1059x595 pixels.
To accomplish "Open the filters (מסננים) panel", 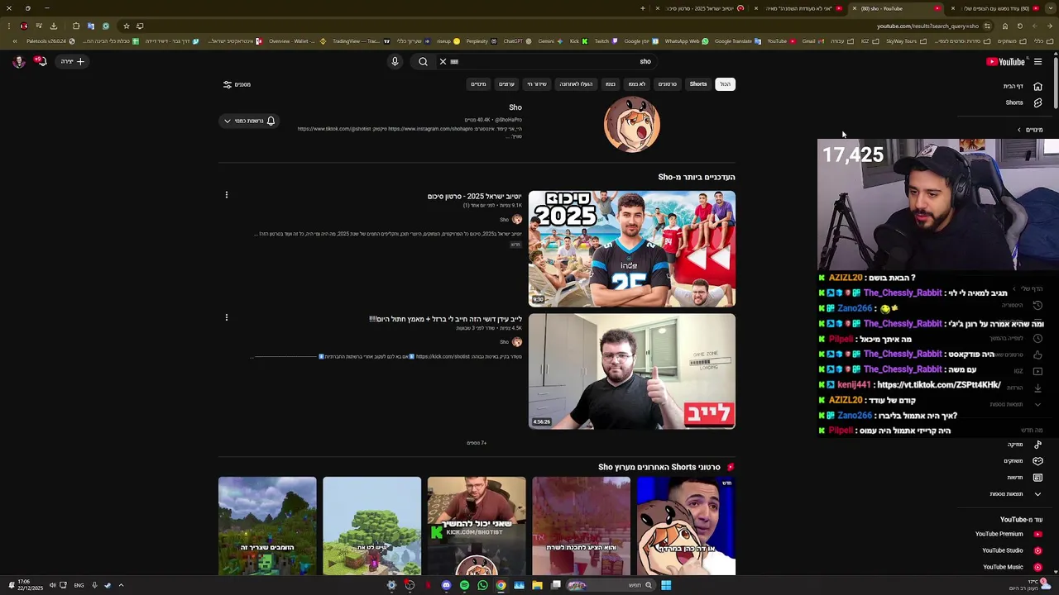I will tap(237, 84).
